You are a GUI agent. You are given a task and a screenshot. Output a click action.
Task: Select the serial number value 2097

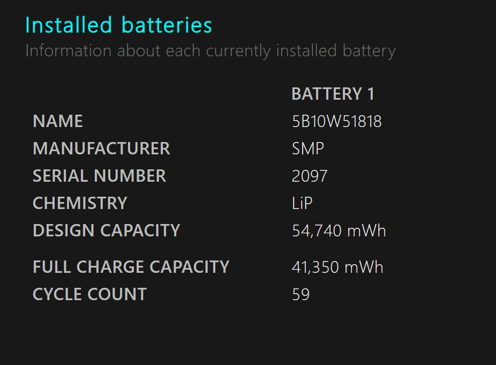tap(310, 176)
